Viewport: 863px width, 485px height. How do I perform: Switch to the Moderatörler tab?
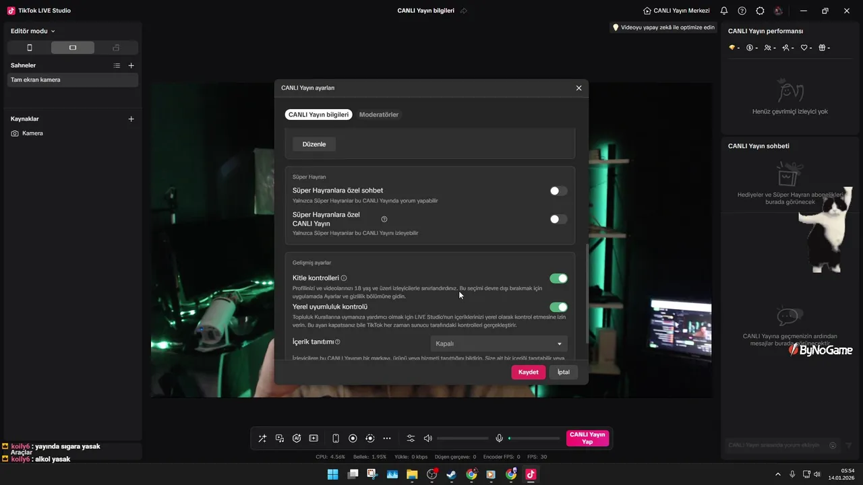[379, 115]
